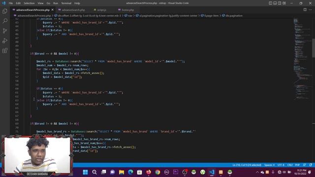Open Task View in taskbar
This screenshot has width=315, height=177.
pos(103,172)
